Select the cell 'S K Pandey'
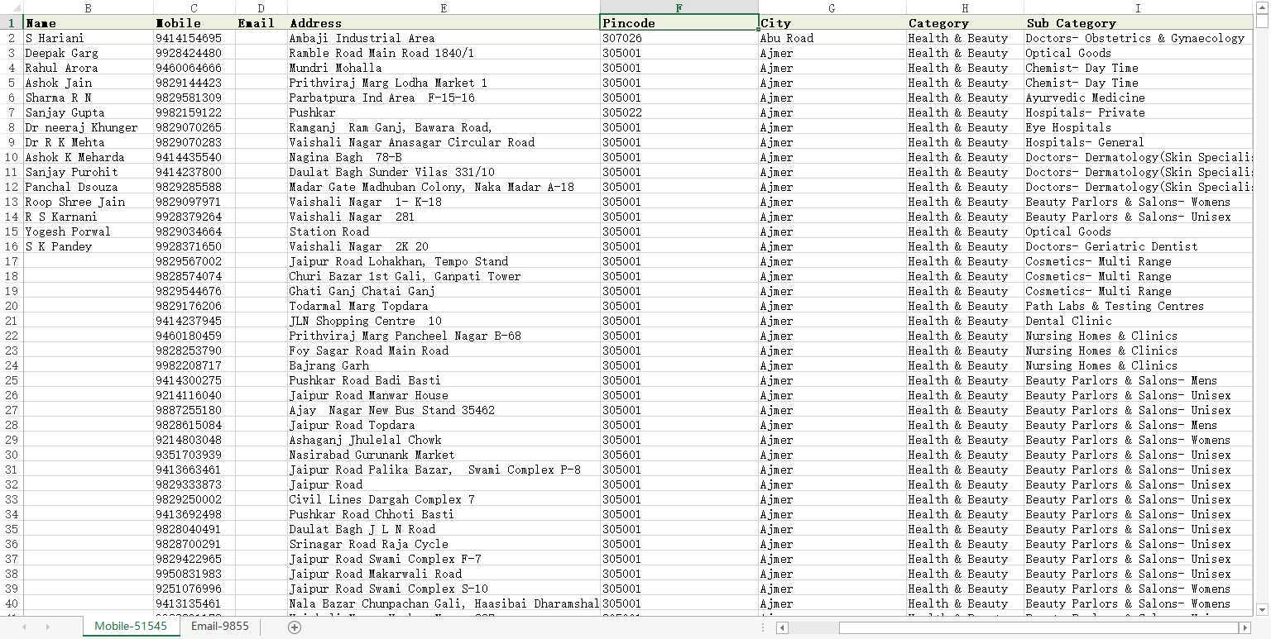Viewport: 1271px width, 639px height. point(89,246)
